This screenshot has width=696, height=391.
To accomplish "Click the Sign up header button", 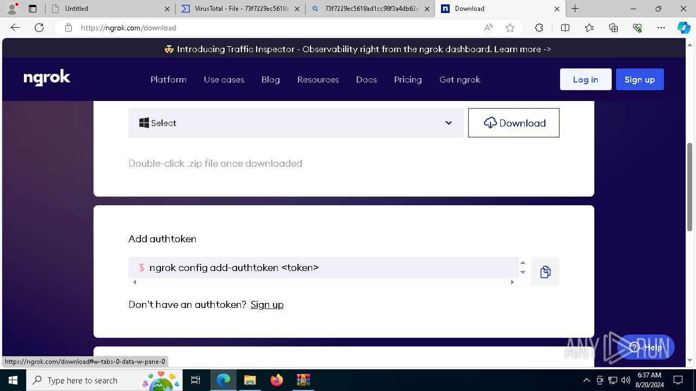I will tap(639, 79).
